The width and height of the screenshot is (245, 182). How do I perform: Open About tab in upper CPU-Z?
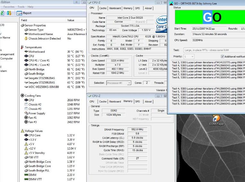click(148, 8)
